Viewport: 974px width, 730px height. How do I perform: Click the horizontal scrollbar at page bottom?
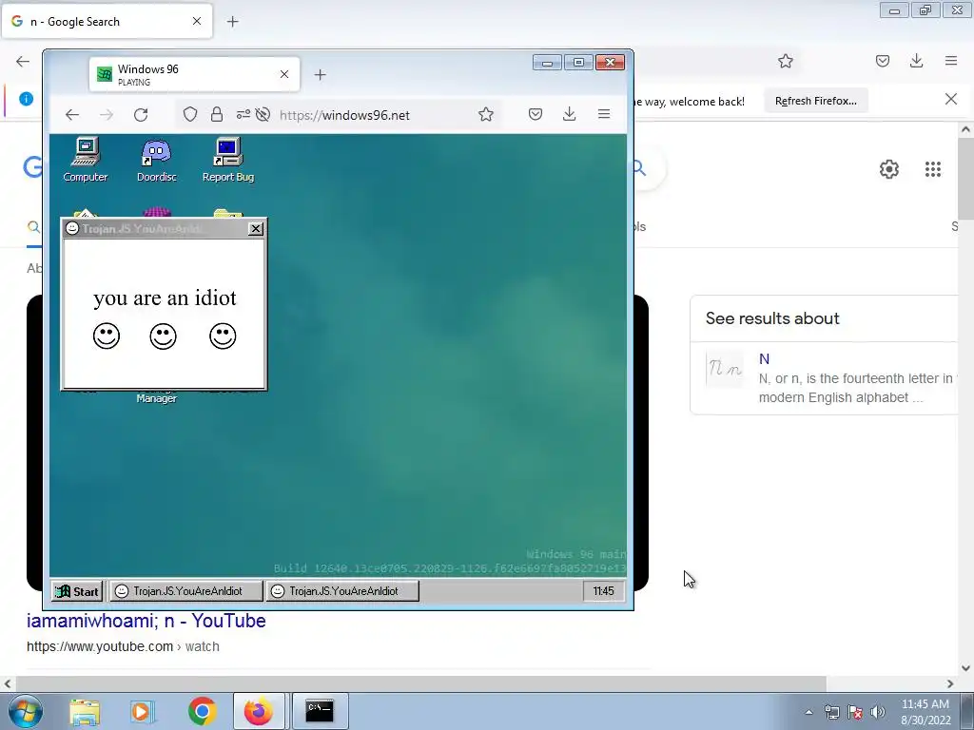point(420,683)
